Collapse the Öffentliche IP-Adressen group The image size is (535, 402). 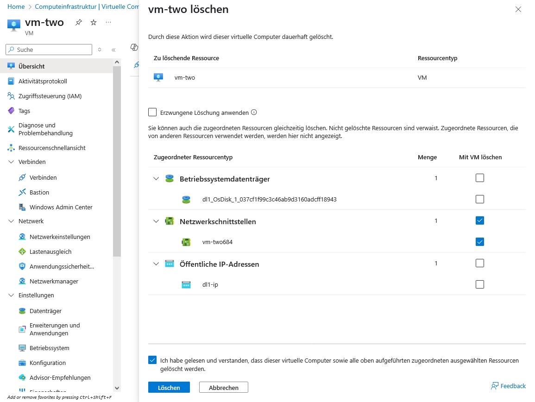[x=156, y=264]
